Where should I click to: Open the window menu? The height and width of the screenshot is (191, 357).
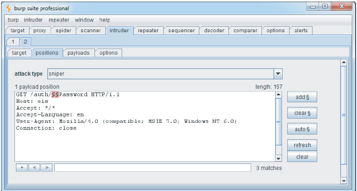click(x=84, y=20)
